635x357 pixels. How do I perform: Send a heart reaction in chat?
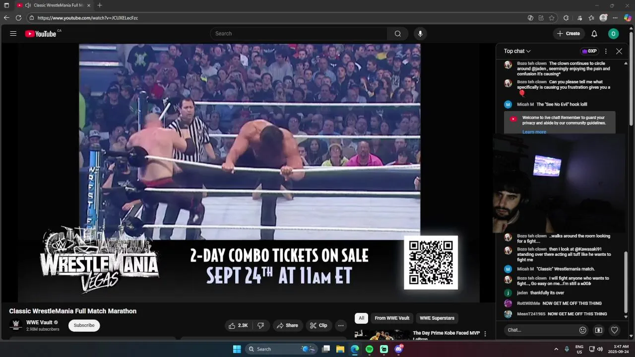[615, 330]
